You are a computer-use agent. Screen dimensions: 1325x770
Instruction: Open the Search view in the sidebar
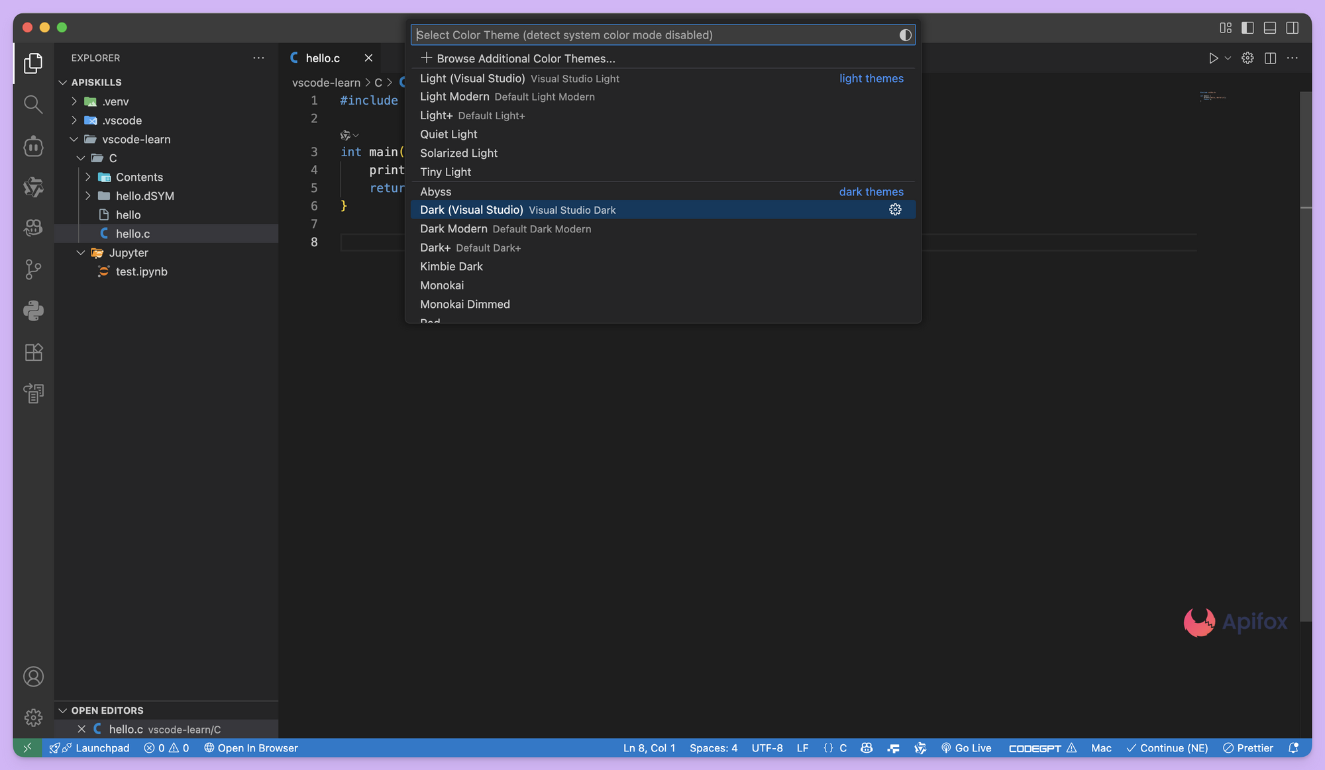[32, 104]
